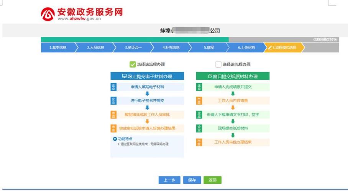Open step 1.基本信息 tab

[x=58, y=47]
